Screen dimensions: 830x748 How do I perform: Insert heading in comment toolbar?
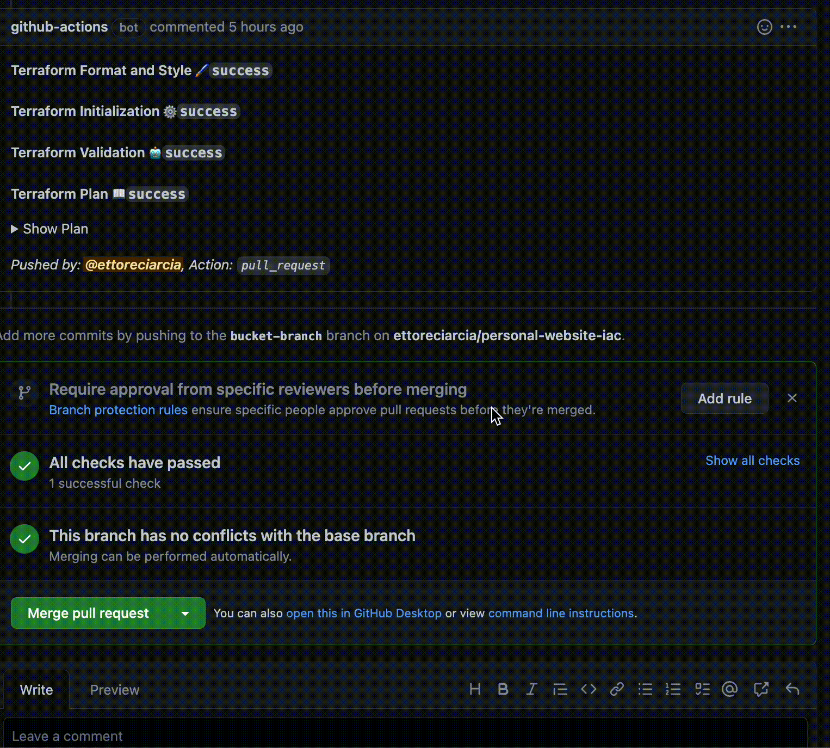[475, 689]
